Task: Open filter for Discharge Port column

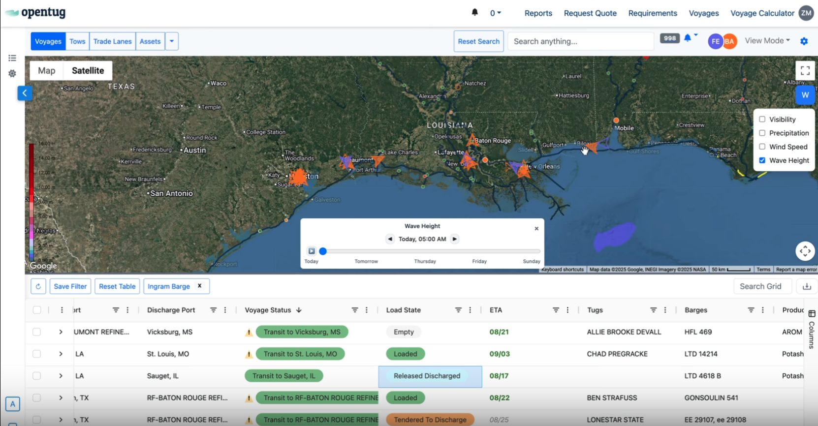Action: pos(214,310)
